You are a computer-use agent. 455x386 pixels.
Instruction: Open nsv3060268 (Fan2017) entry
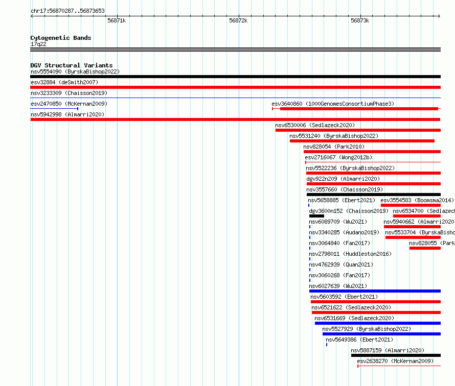[x=339, y=275]
